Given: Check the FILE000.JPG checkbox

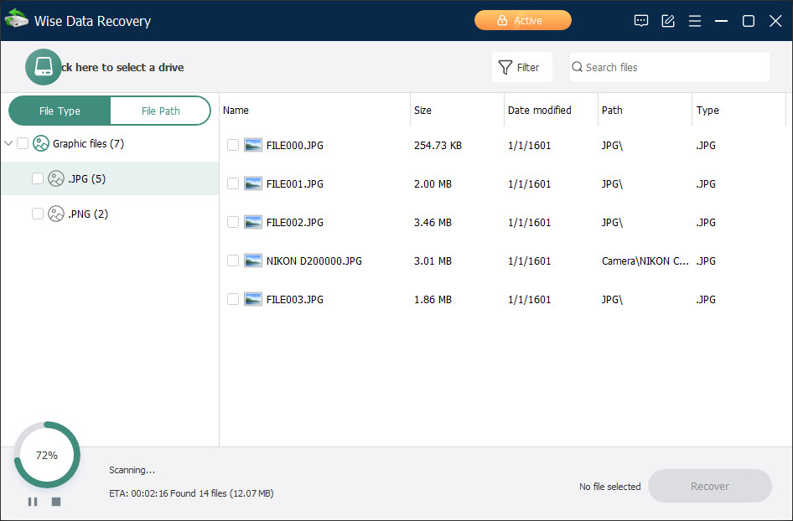Looking at the screenshot, I should 233,145.
